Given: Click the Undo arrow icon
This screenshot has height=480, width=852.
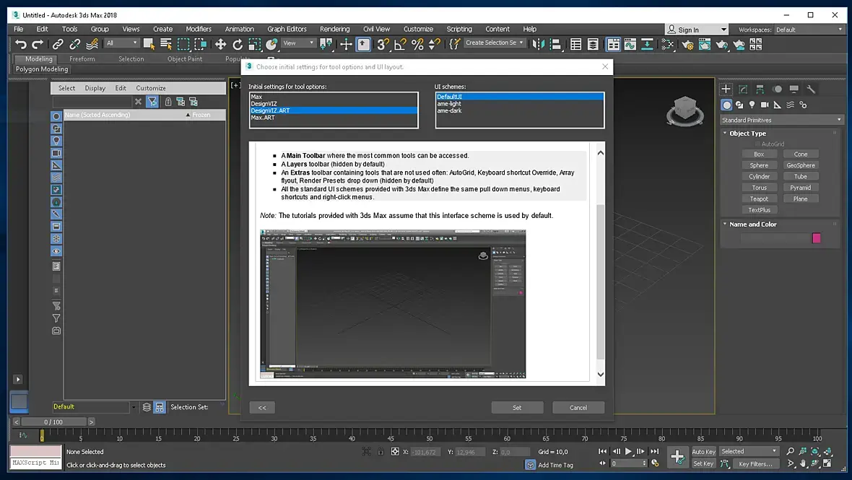Looking at the screenshot, I should click(x=21, y=44).
